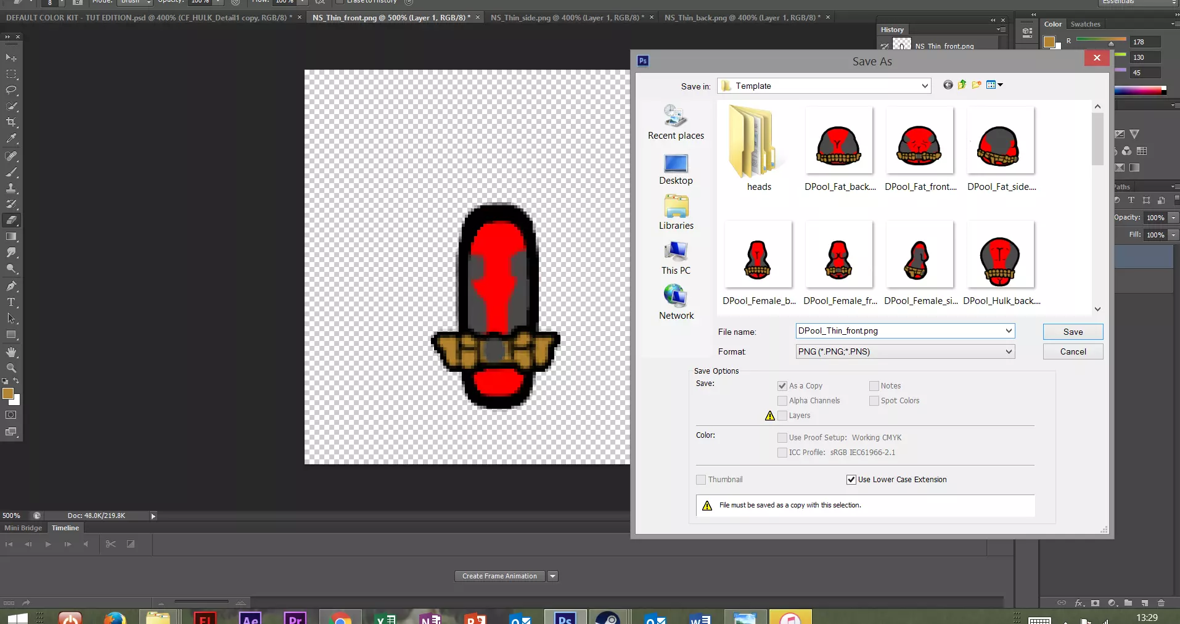1180x624 pixels.
Task: Select the Crop tool
Action: 11,122
